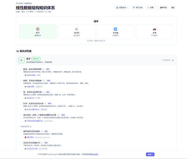Open the 分享 share dropdown

coord(151,8)
